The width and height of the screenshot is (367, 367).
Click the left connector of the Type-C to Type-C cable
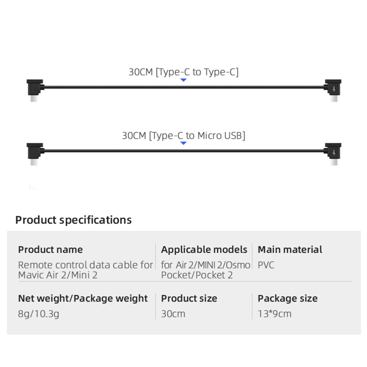(34, 89)
